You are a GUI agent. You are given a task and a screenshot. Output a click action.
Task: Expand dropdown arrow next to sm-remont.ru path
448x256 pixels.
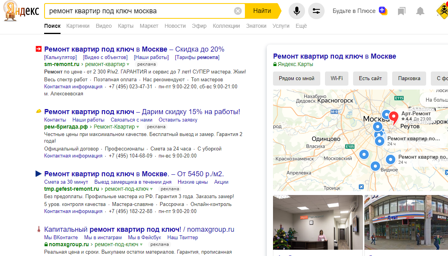(128, 64)
